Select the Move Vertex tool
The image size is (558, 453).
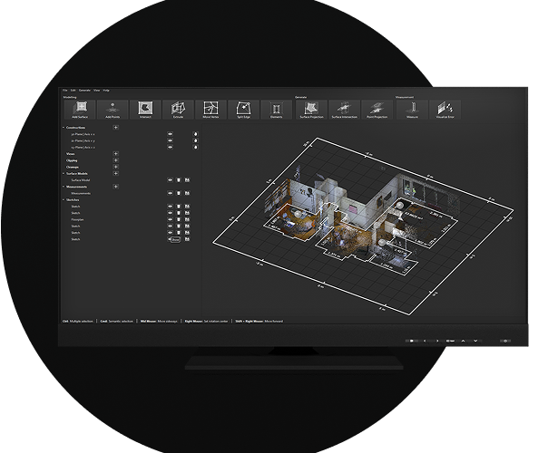[x=210, y=110]
